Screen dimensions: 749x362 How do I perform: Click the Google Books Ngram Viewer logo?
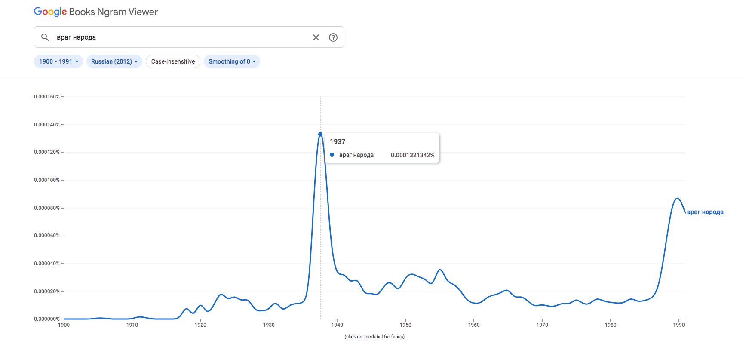coord(96,12)
